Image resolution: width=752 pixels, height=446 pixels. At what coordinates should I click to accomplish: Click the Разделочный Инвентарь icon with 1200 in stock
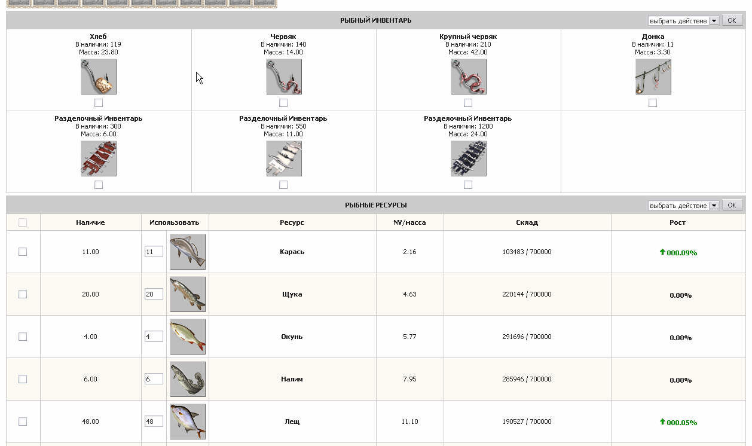point(469,158)
